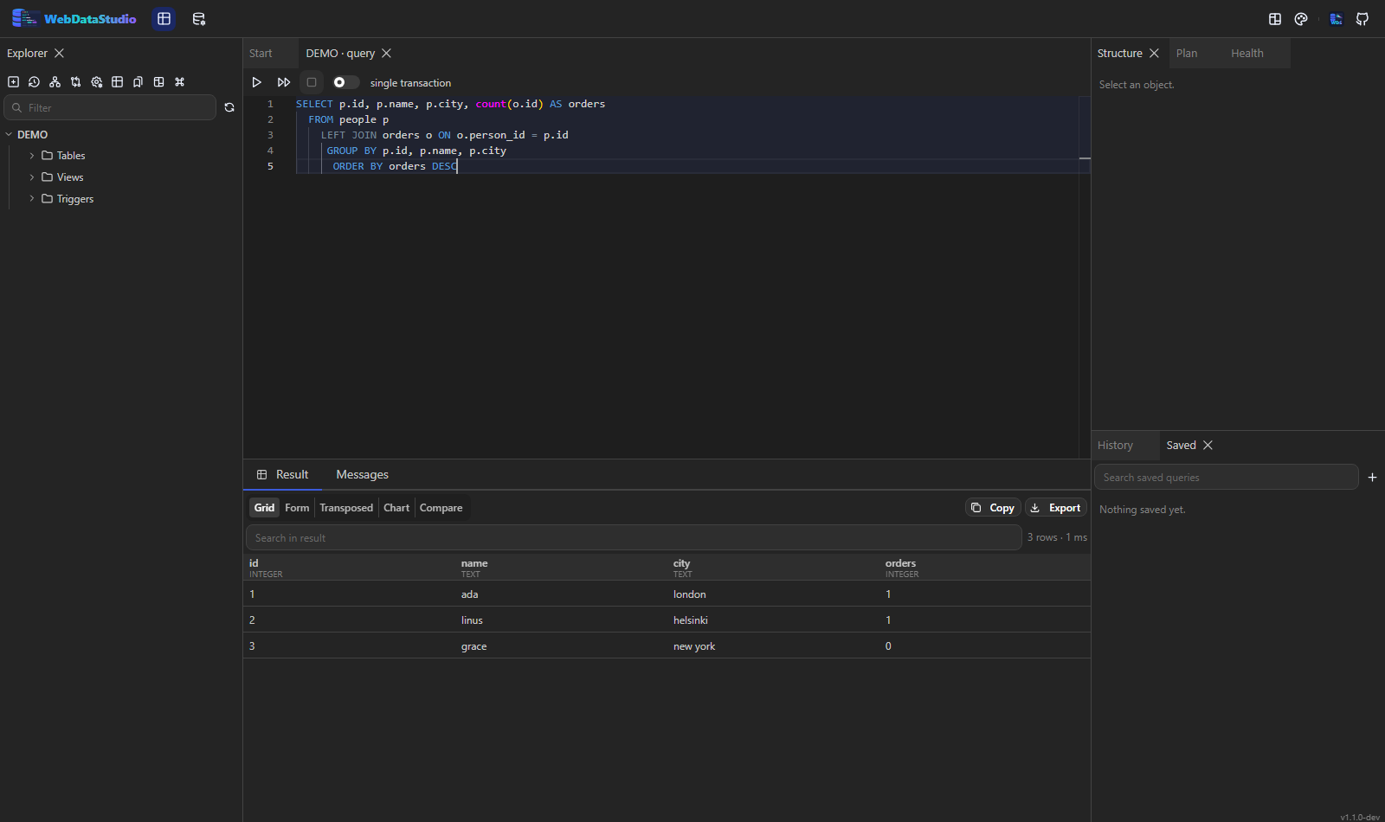Switch to the Start tab

[261, 53]
